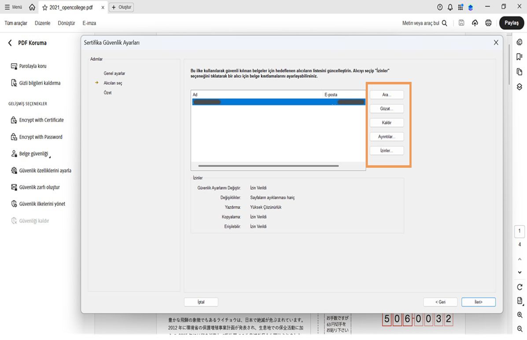
Task: Switch to the 2021_opencollege.pdf tab
Action: pyautogui.click(x=71, y=7)
